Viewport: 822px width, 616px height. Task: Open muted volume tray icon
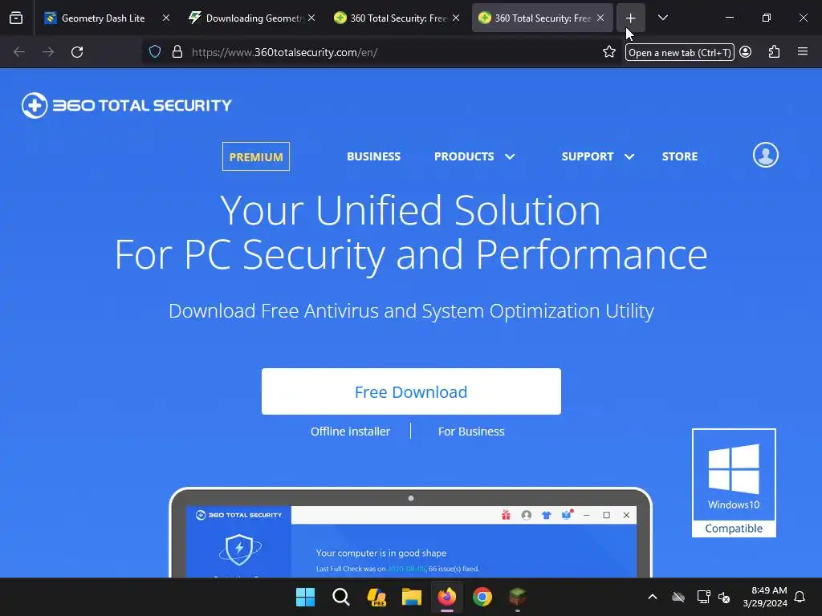(x=724, y=597)
